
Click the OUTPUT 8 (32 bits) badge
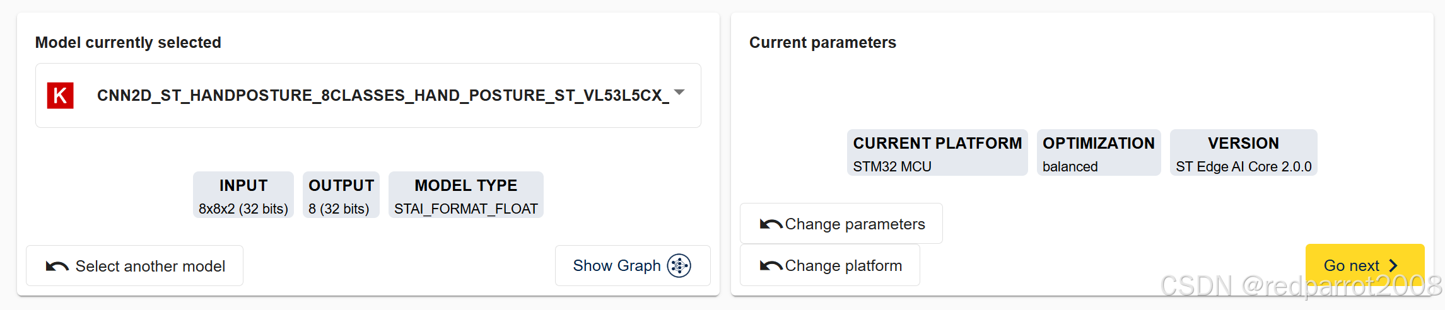(341, 195)
